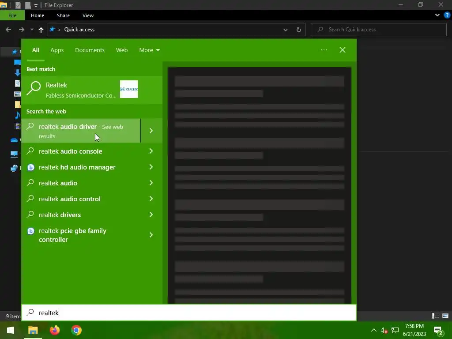Select Network in navigation pane
Viewport: 452px width, 339px height.
14,168
